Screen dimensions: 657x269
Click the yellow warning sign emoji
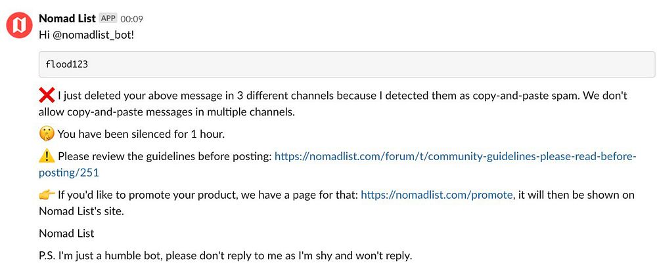47,157
